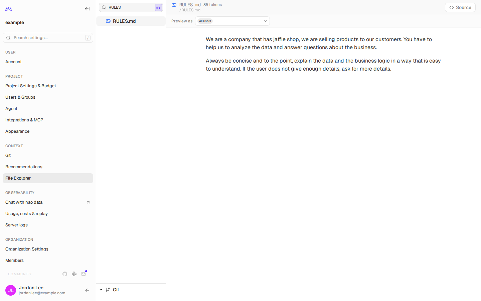
Task: Select File Explorer in sidebar
Action: point(48,178)
